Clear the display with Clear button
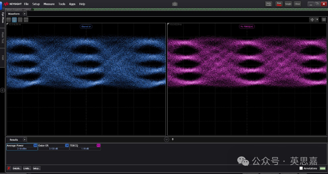328x174 pixels. coord(297,4)
